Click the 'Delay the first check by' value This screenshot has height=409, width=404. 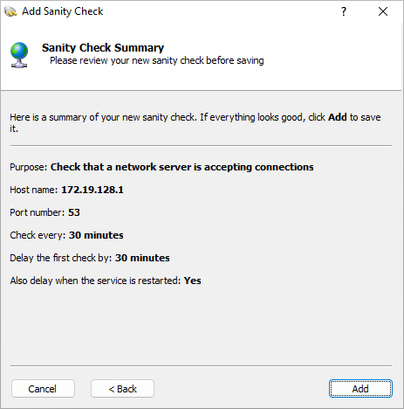[142, 258]
